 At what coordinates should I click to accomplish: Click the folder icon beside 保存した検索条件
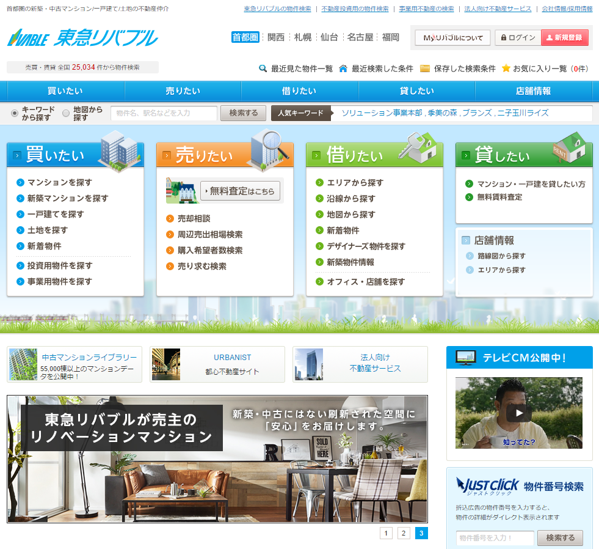coord(425,68)
